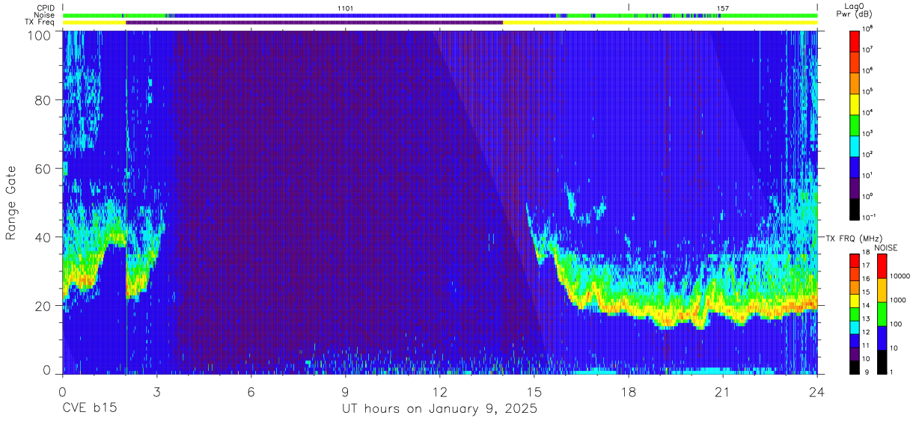Click the CPID value '1101'
The image size is (919, 424).
pyautogui.click(x=346, y=8)
